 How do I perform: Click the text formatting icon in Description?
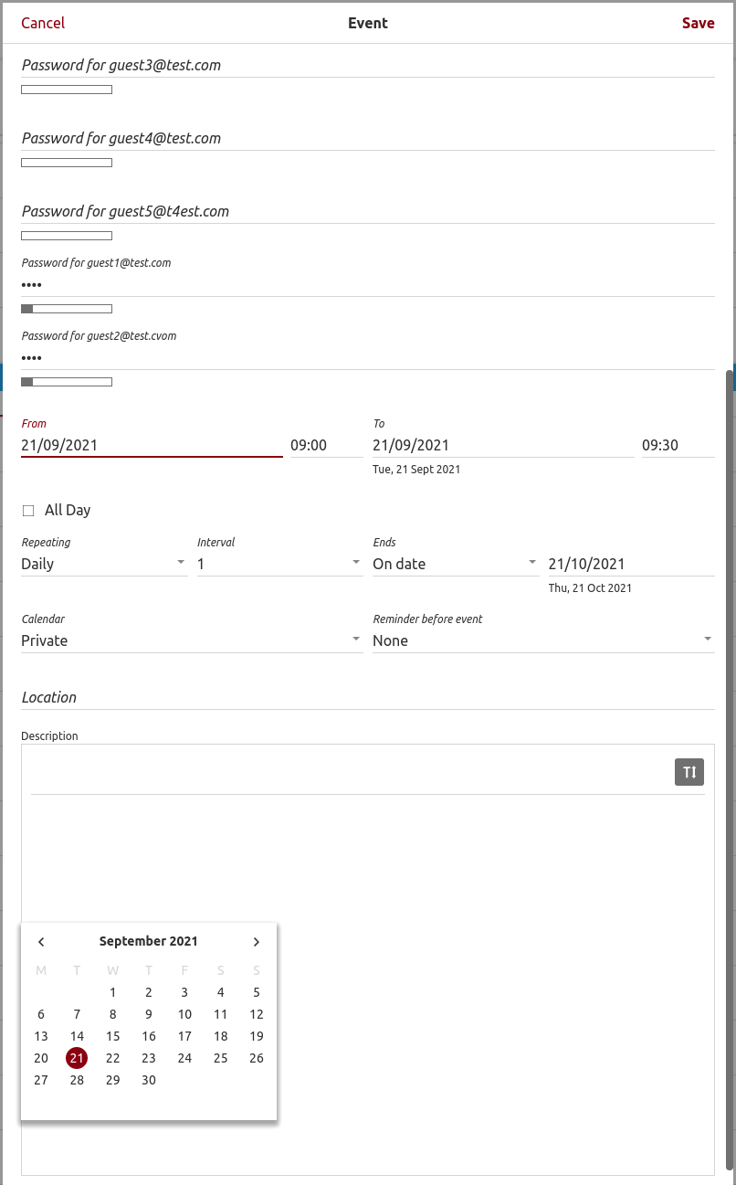click(689, 771)
